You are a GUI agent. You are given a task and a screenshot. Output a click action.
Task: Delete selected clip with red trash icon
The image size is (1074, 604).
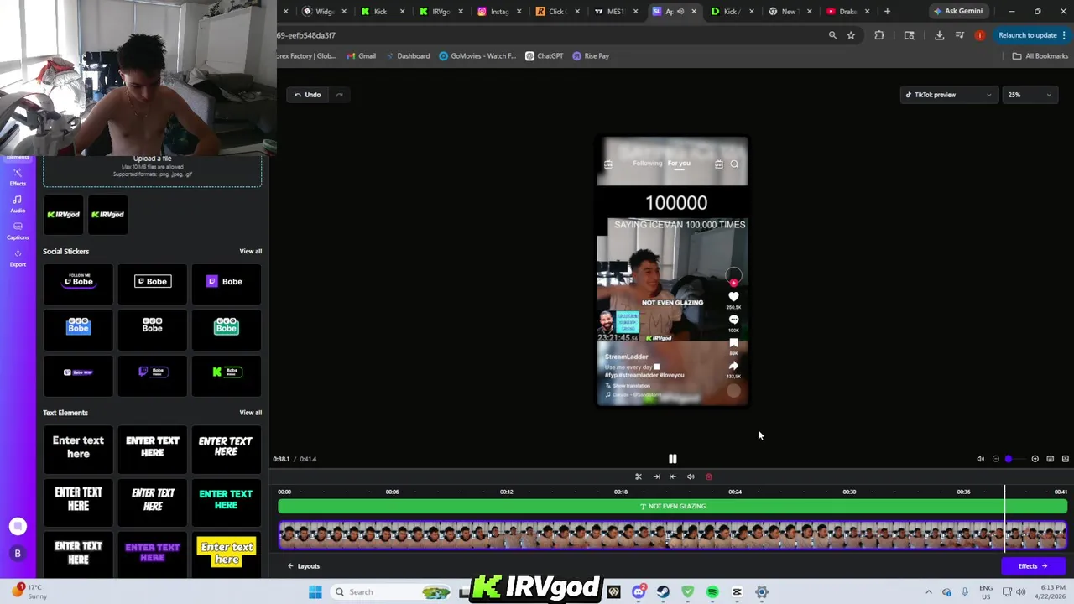(708, 476)
